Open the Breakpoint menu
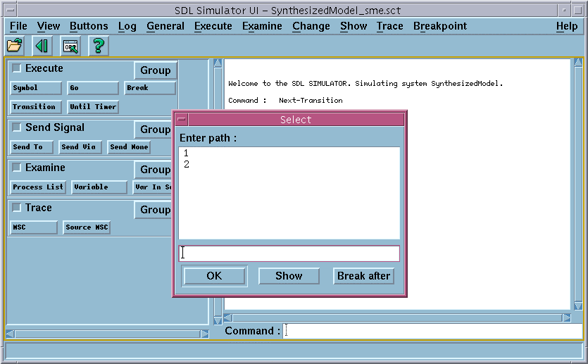The image size is (588, 364). [x=440, y=26]
